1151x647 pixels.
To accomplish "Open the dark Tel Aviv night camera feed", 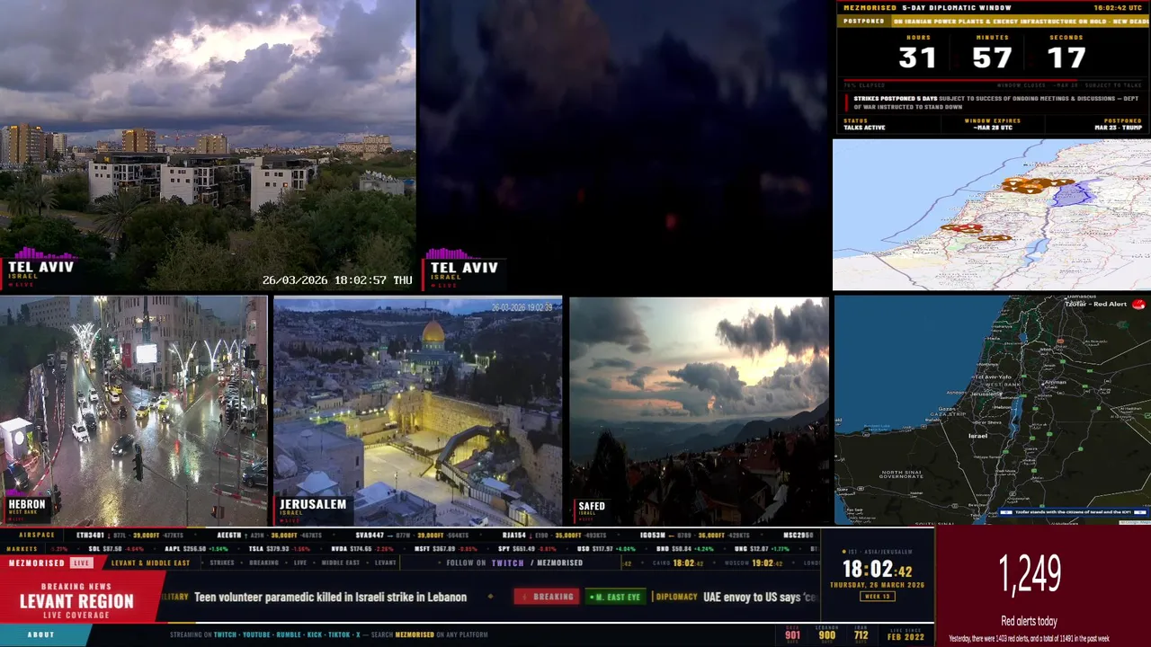I will [623, 146].
